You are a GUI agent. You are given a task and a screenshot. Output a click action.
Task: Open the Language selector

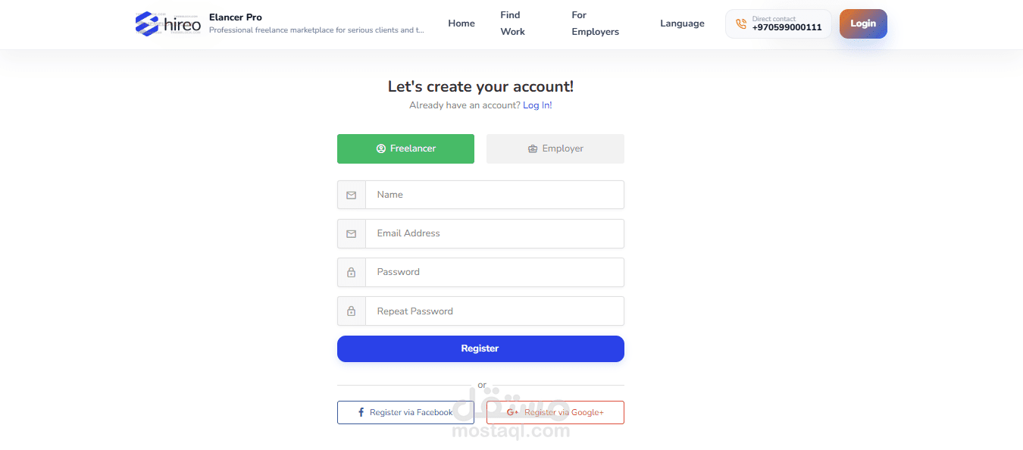coord(682,23)
